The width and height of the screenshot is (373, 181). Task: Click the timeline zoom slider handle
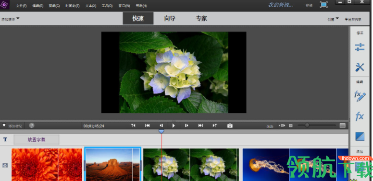307,125
